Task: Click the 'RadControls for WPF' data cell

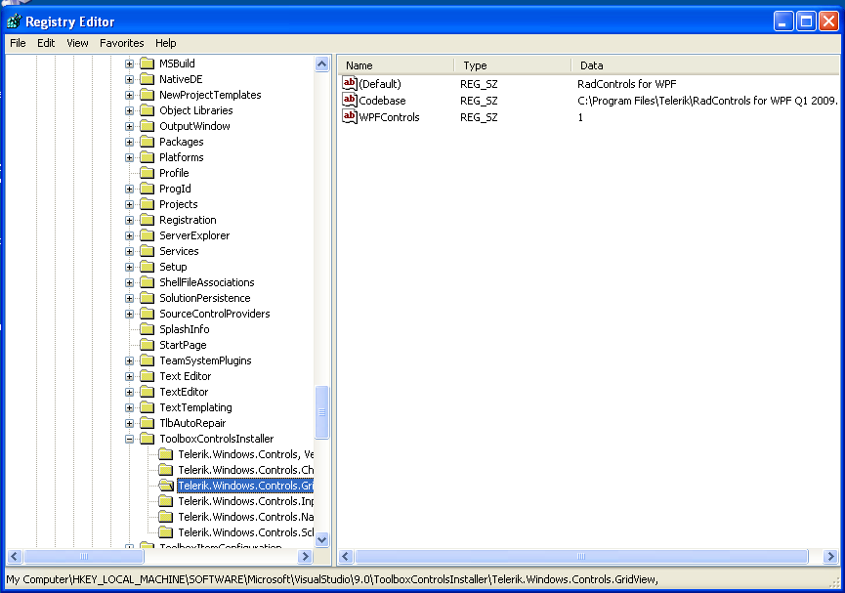Action: (627, 84)
